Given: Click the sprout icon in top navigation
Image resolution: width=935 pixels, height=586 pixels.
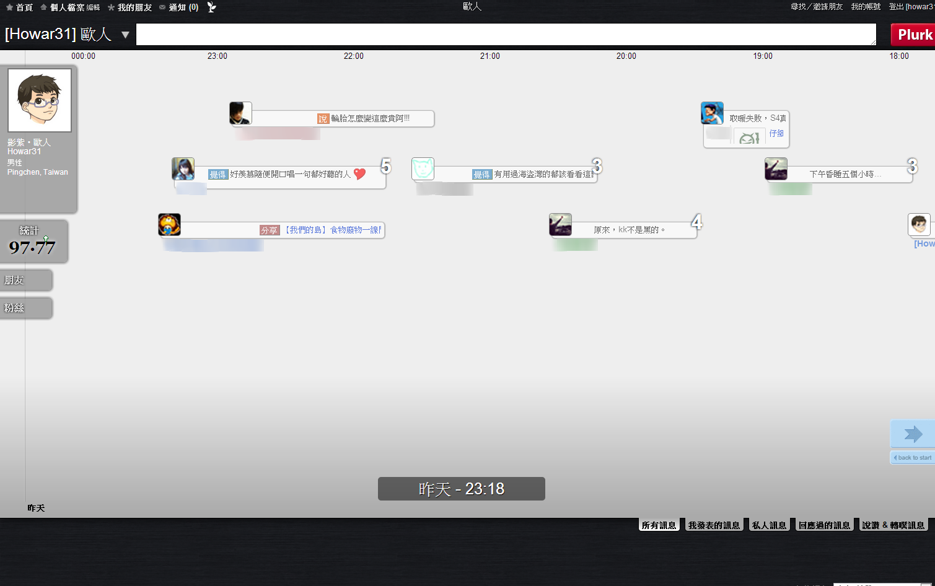Looking at the screenshot, I should click(x=211, y=7).
